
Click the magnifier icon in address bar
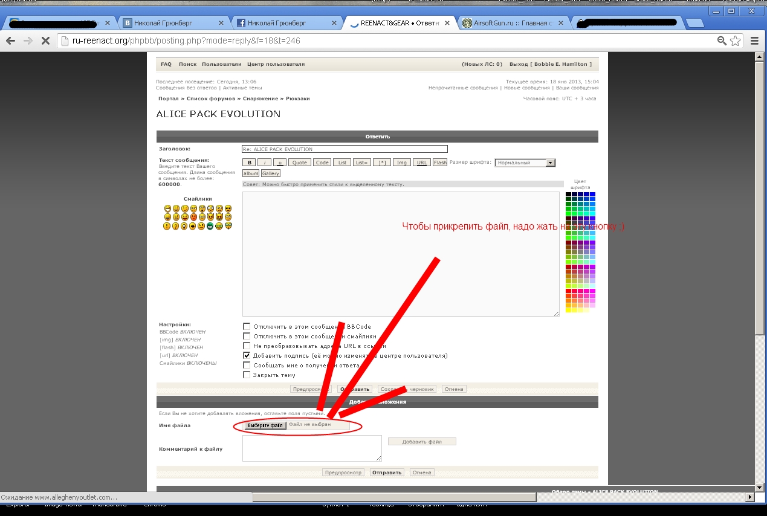point(722,41)
